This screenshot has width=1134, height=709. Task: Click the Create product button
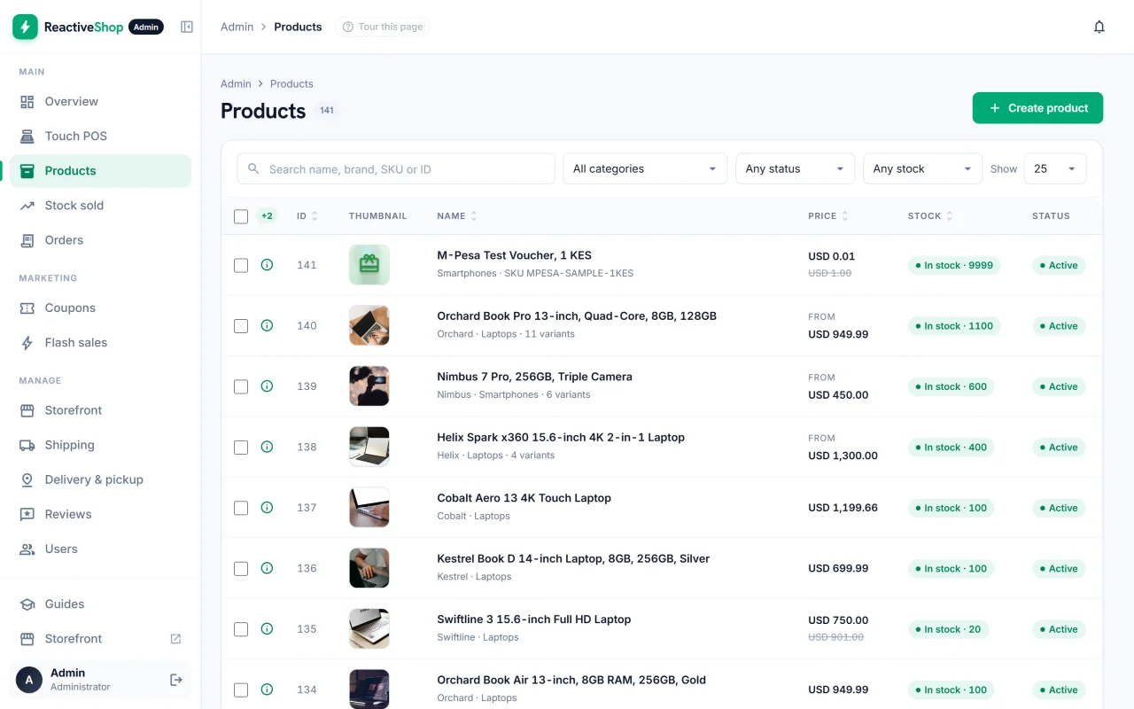point(1037,108)
